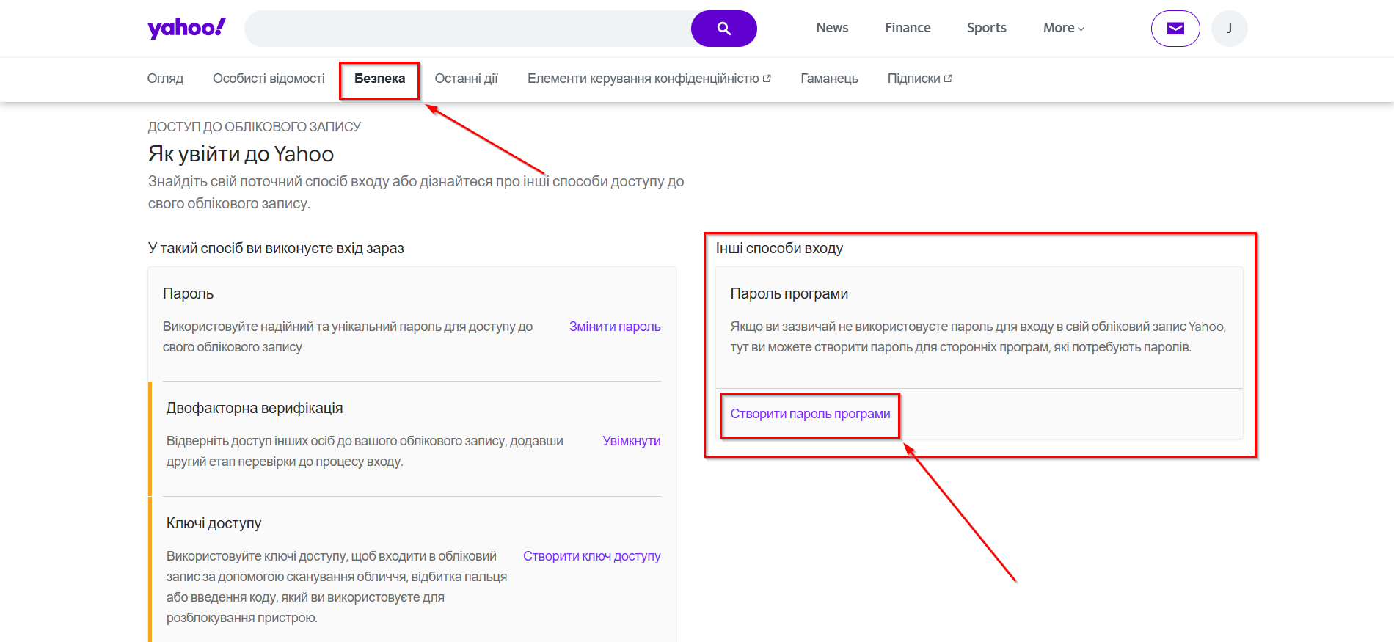
Task: Open the Особисті відомості tab
Action: pos(269,79)
